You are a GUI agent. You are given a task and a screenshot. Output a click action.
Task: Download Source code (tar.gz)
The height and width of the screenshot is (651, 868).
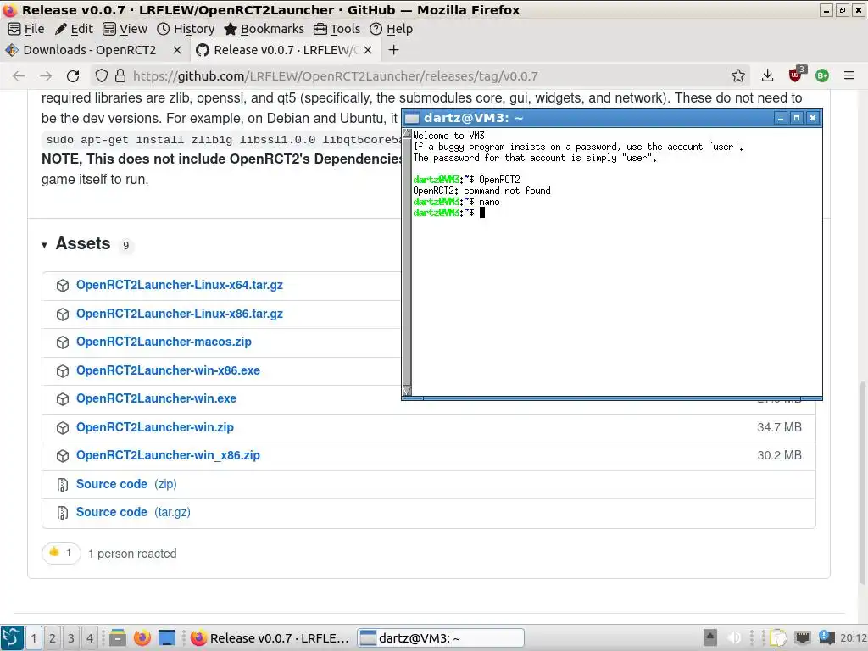click(133, 513)
